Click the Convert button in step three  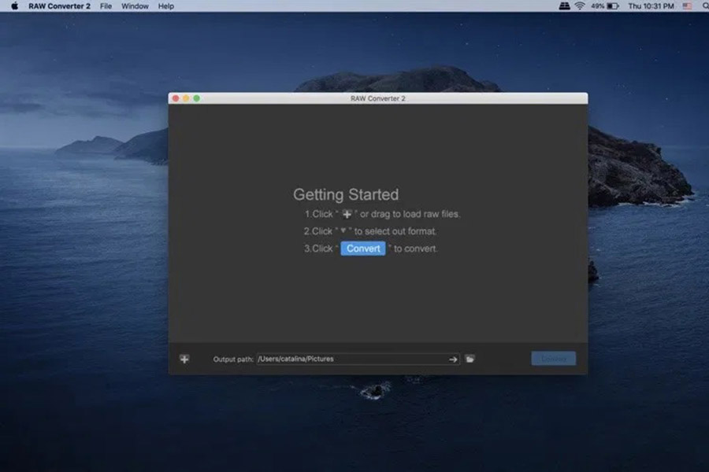pos(362,249)
